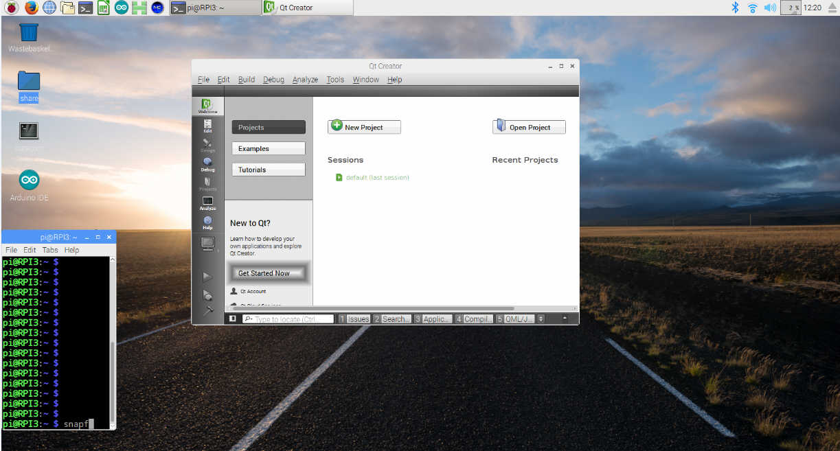Open Help mode in Qt Creator

pos(207,222)
